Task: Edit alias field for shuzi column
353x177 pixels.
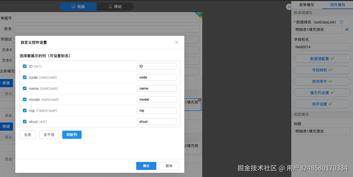Action: click(x=157, y=122)
